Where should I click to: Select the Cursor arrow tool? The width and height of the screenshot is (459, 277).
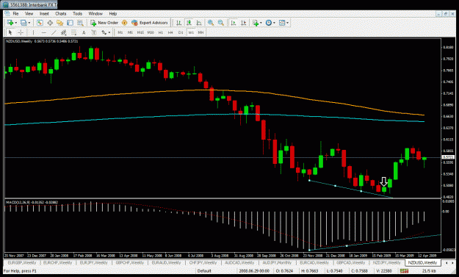point(10,32)
